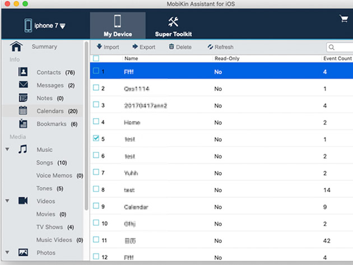
Task: Click the Import button label
Action: click(111, 47)
